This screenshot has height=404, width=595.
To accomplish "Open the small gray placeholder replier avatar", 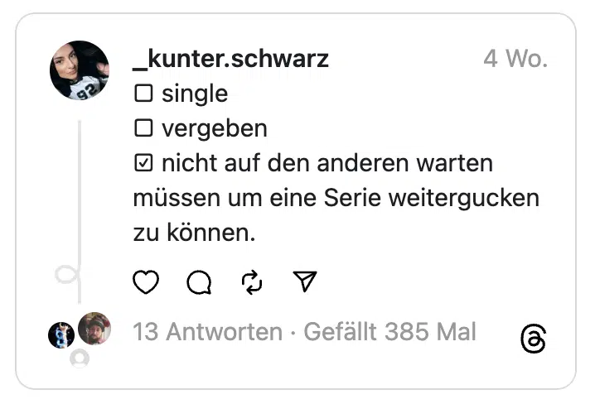I will (x=80, y=358).
